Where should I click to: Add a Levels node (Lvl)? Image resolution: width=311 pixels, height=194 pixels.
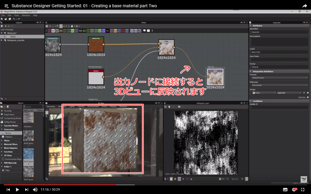(100, 31)
